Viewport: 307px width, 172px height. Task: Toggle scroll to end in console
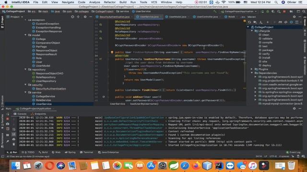pyautogui.click(x=14, y=134)
